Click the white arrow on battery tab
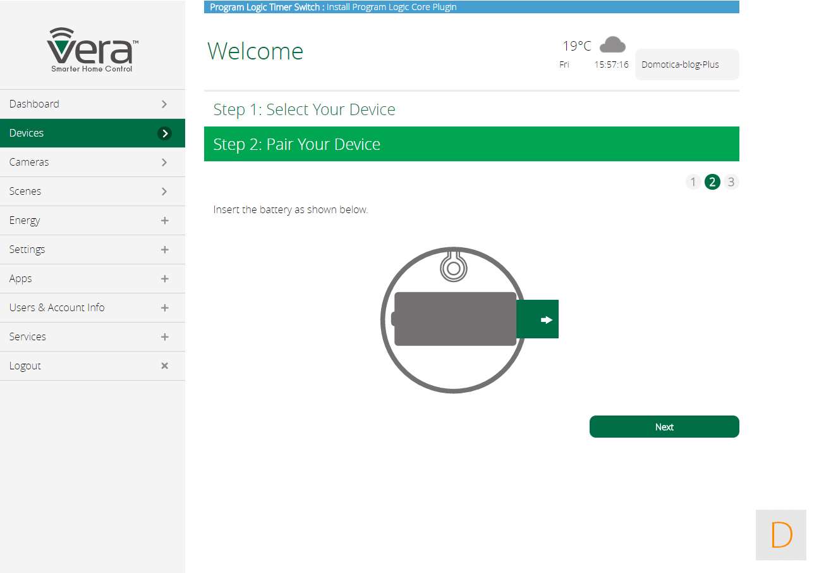The image size is (819, 573). coord(546,320)
